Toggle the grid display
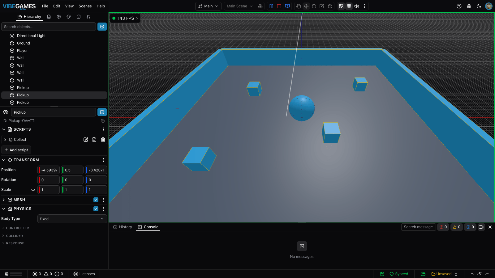Image resolution: width=495 pixels, height=278 pixels. coord(349,6)
